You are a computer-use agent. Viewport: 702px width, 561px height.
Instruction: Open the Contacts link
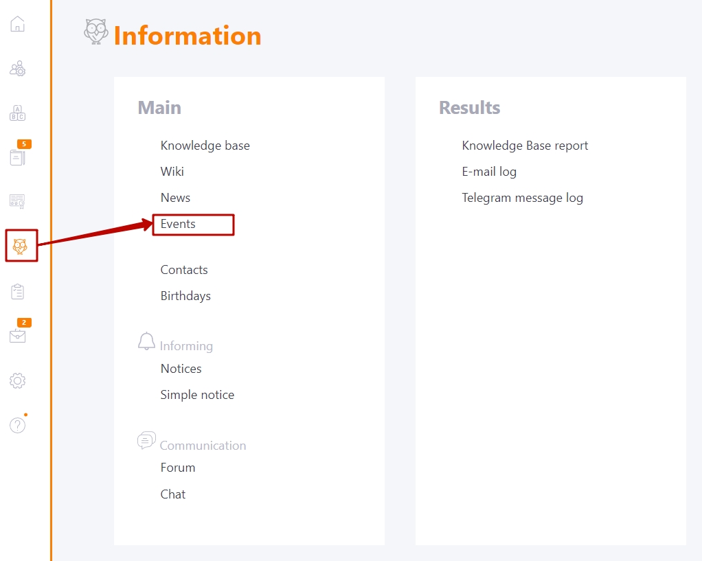(184, 270)
